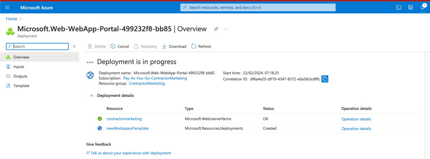Refresh the deployment overview

201,47
